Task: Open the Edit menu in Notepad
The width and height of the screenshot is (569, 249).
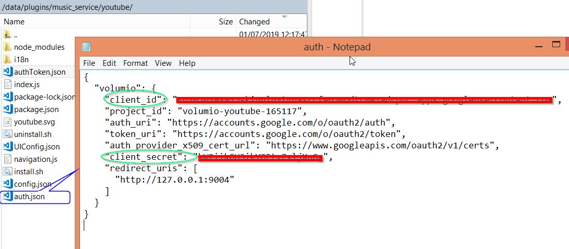Action: click(109, 63)
